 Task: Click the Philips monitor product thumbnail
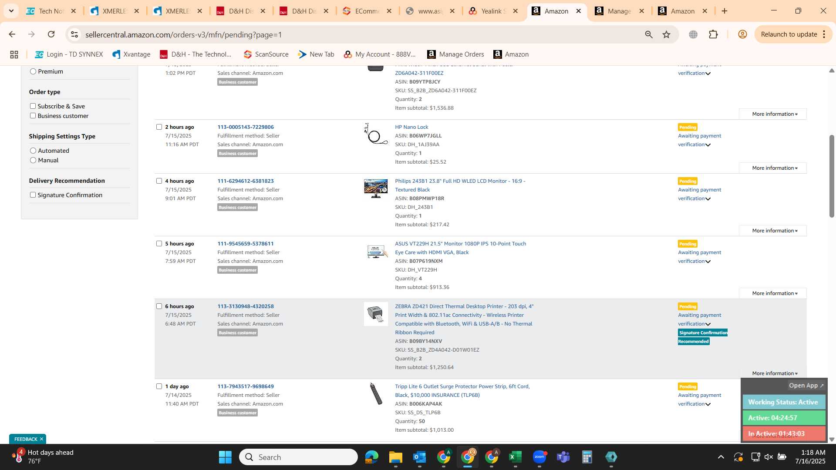(376, 188)
